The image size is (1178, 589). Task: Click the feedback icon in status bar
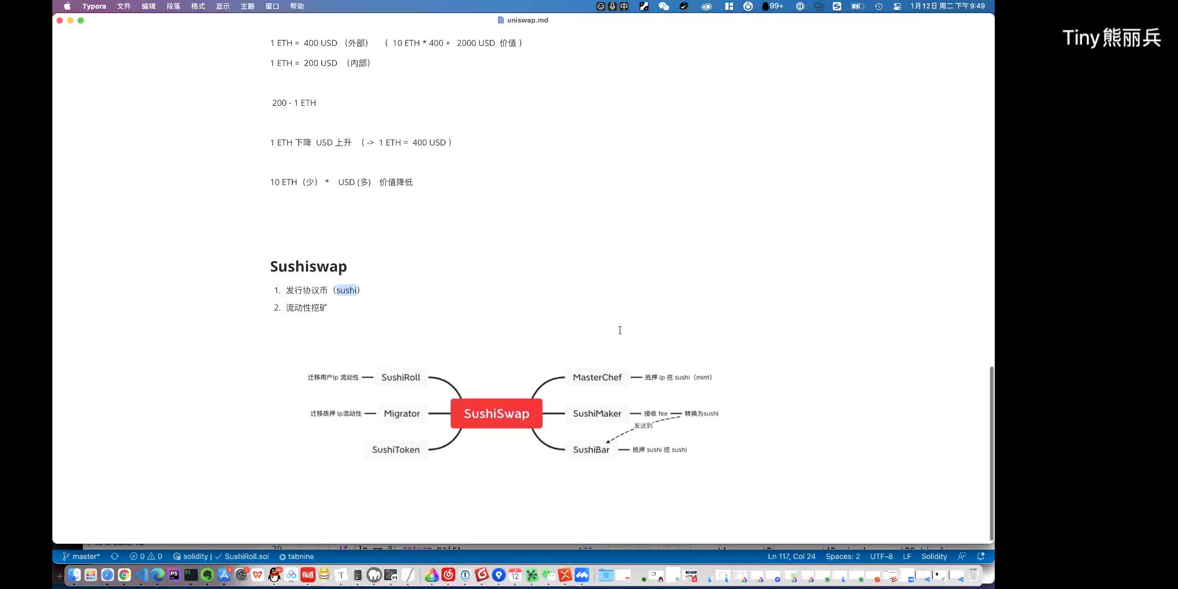[x=962, y=556]
